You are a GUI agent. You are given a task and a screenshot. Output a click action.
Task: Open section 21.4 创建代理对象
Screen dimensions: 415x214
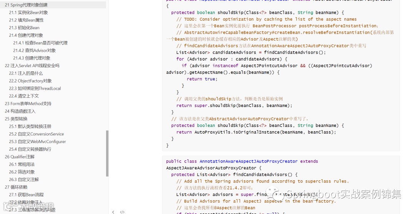pyautogui.click(x=26, y=35)
